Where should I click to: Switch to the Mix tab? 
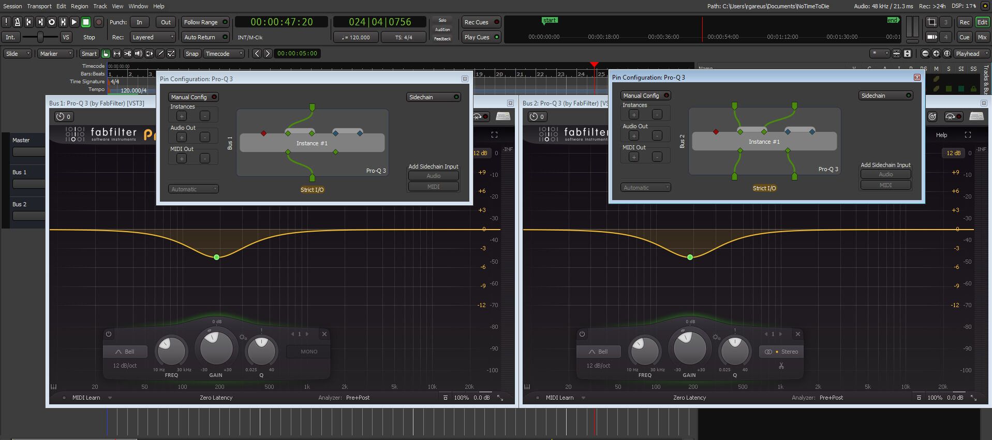(982, 37)
